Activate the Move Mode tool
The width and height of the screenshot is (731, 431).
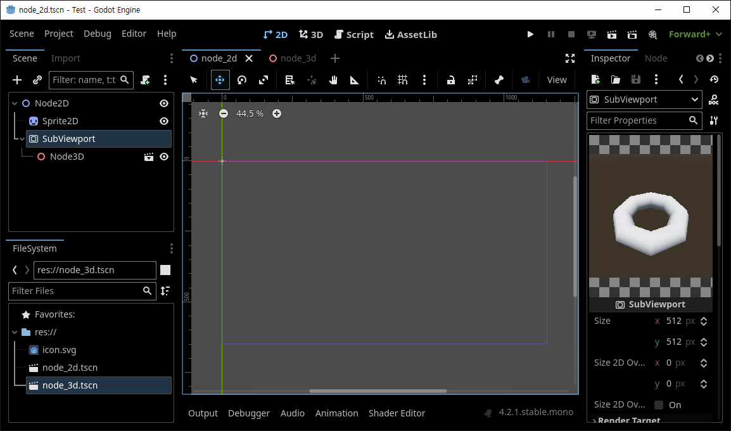pos(220,80)
